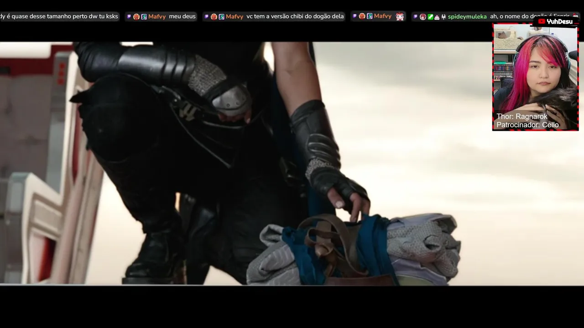This screenshot has width=584, height=328.
Task: Click the subscriber badge in 'meu deus' message
Action: [144, 16]
